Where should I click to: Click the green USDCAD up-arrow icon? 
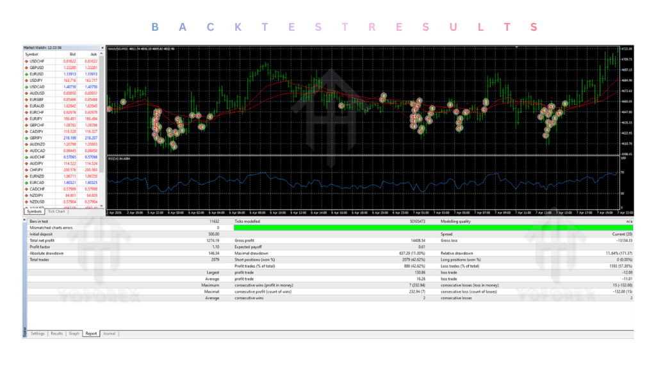27,87
